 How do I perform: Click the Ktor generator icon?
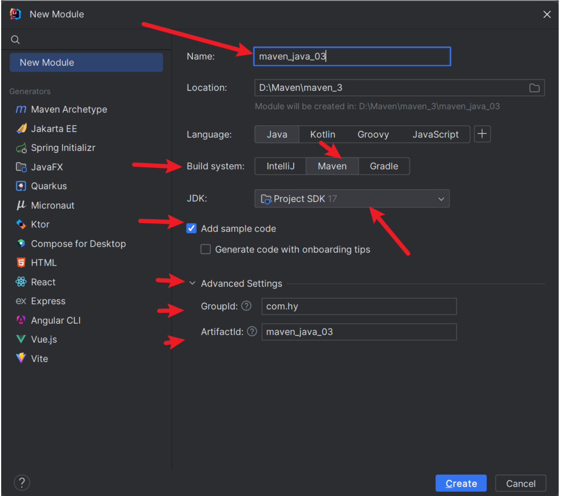coord(21,224)
